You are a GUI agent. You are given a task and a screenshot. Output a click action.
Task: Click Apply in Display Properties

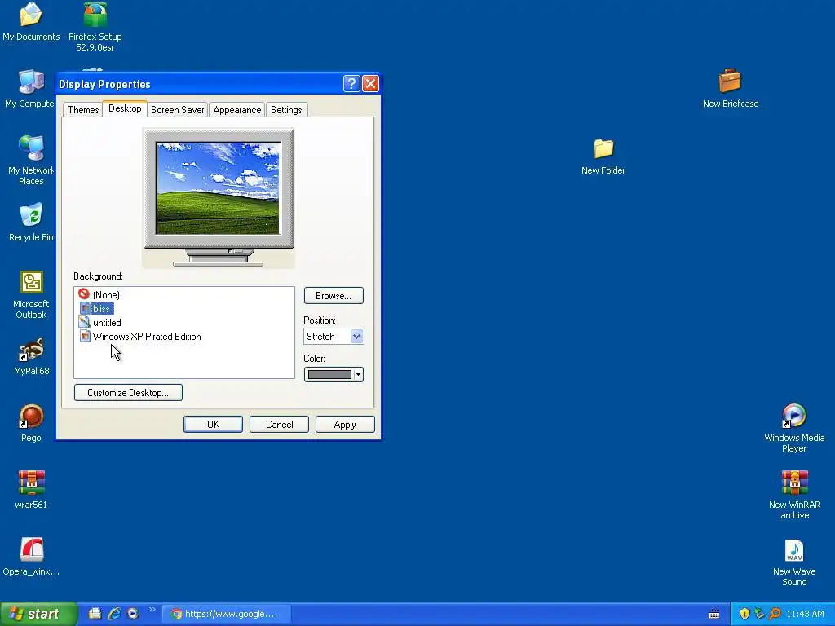(x=345, y=424)
